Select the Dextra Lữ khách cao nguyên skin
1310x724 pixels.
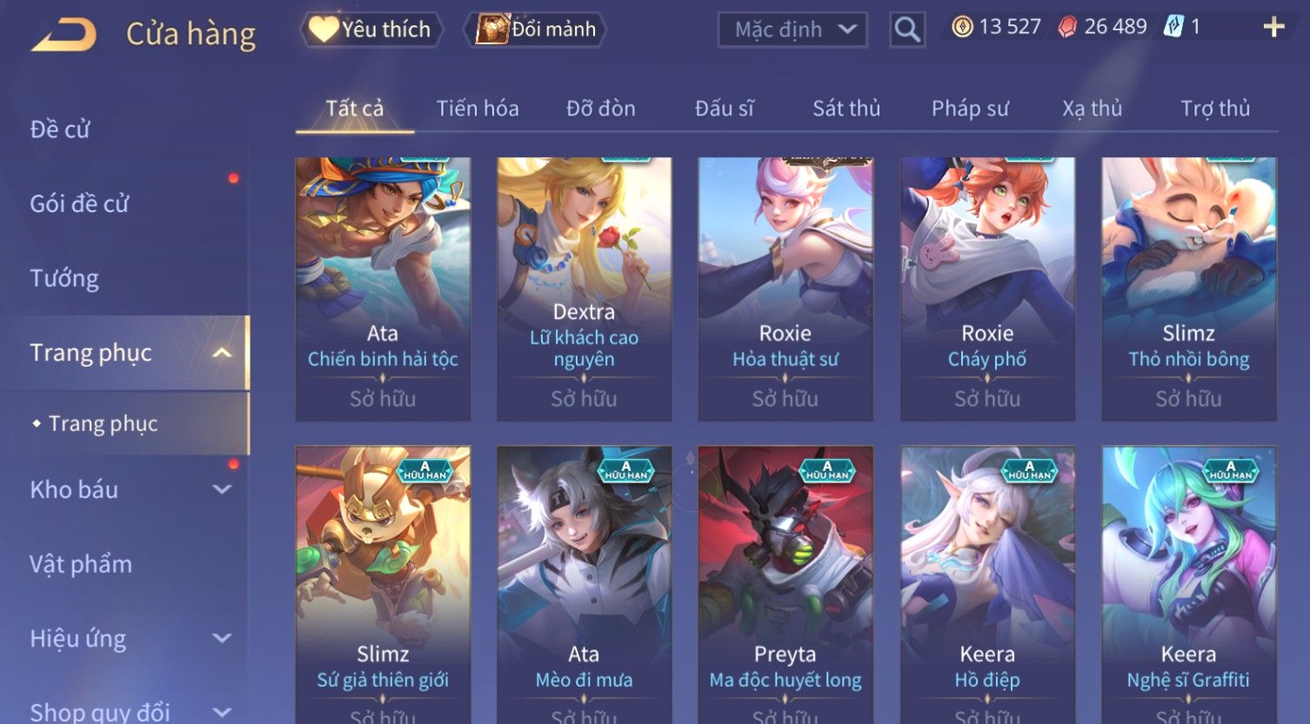pos(584,289)
